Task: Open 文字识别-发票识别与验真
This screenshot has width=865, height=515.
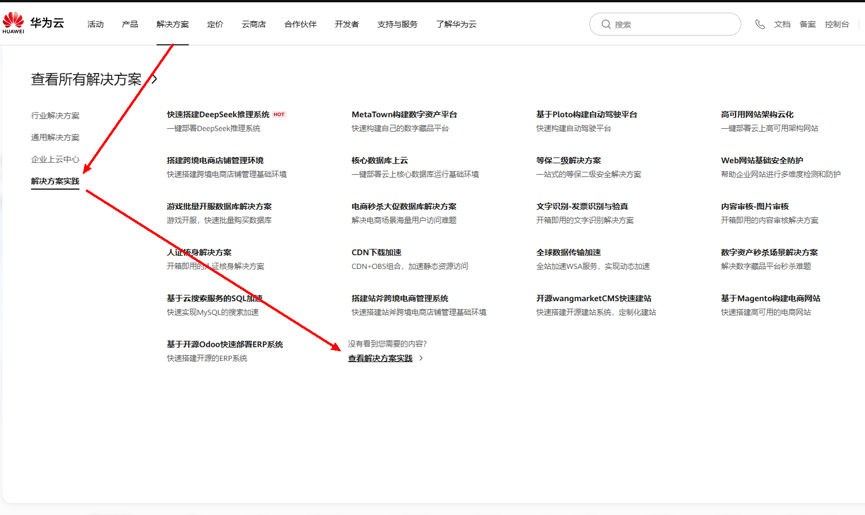Action: pyautogui.click(x=582, y=206)
